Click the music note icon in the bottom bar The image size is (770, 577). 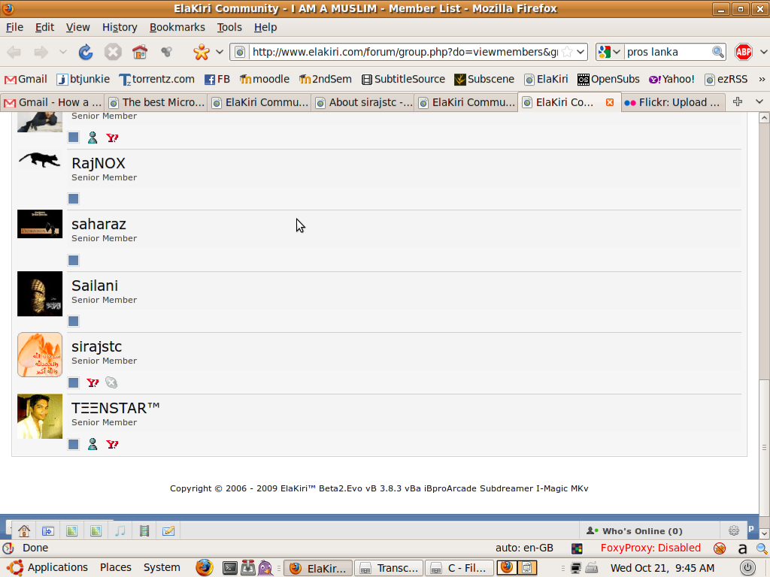pos(120,530)
